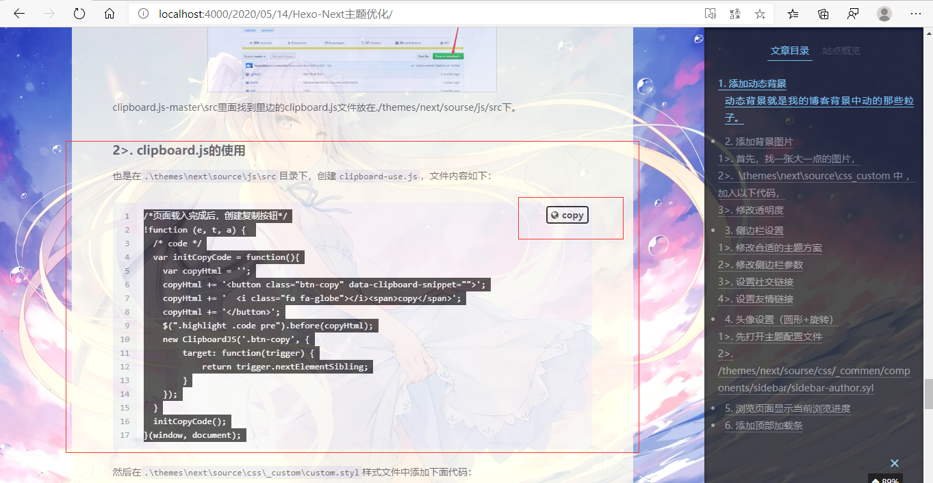The width and height of the screenshot is (933, 483).
Task: Go to 1>. 先打开主题配置文件
Action: [x=770, y=337]
